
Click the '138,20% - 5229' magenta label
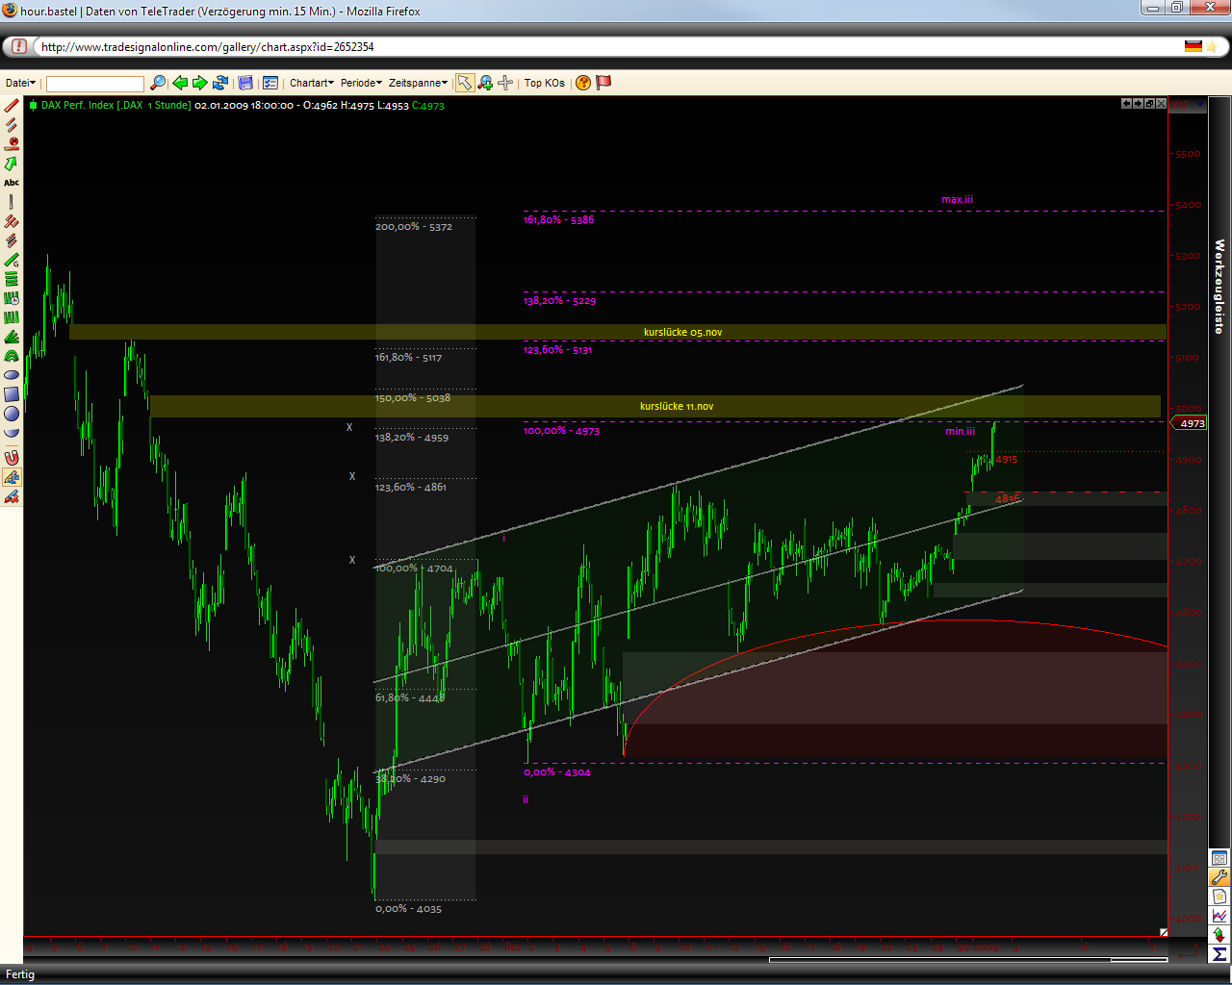pyautogui.click(x=559, y=301)
